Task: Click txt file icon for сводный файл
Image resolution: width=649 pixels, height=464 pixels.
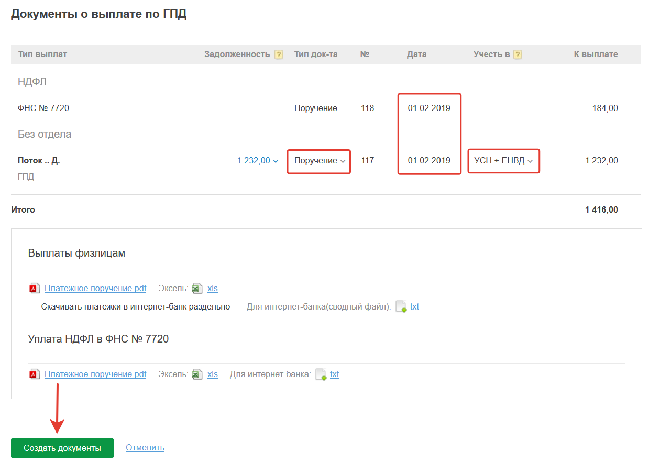Action: pos(401,307)
